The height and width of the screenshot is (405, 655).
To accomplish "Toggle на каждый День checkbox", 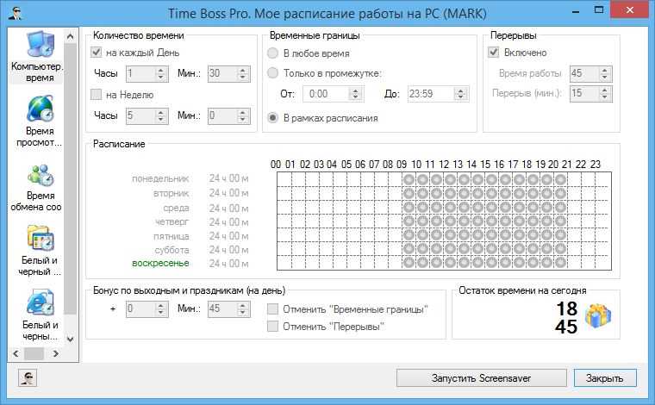I will click(x=96, y=53).
